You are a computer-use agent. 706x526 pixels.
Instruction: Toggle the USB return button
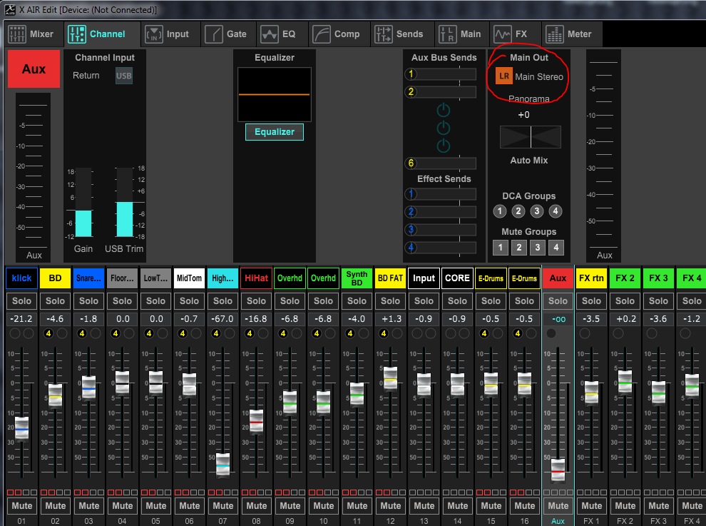pyautogui.click(x=124, y=76)
